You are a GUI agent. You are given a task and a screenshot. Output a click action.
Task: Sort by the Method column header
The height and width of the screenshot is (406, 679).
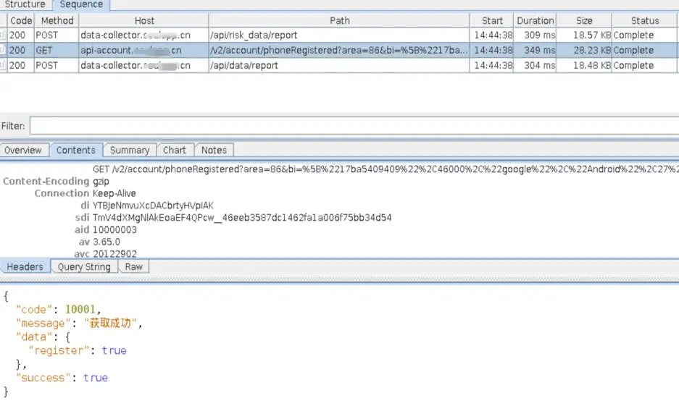coord(57,20)
